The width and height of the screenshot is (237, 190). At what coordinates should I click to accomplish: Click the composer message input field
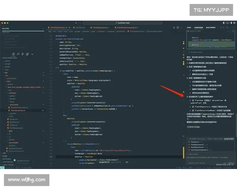click(x=207, y=157)
